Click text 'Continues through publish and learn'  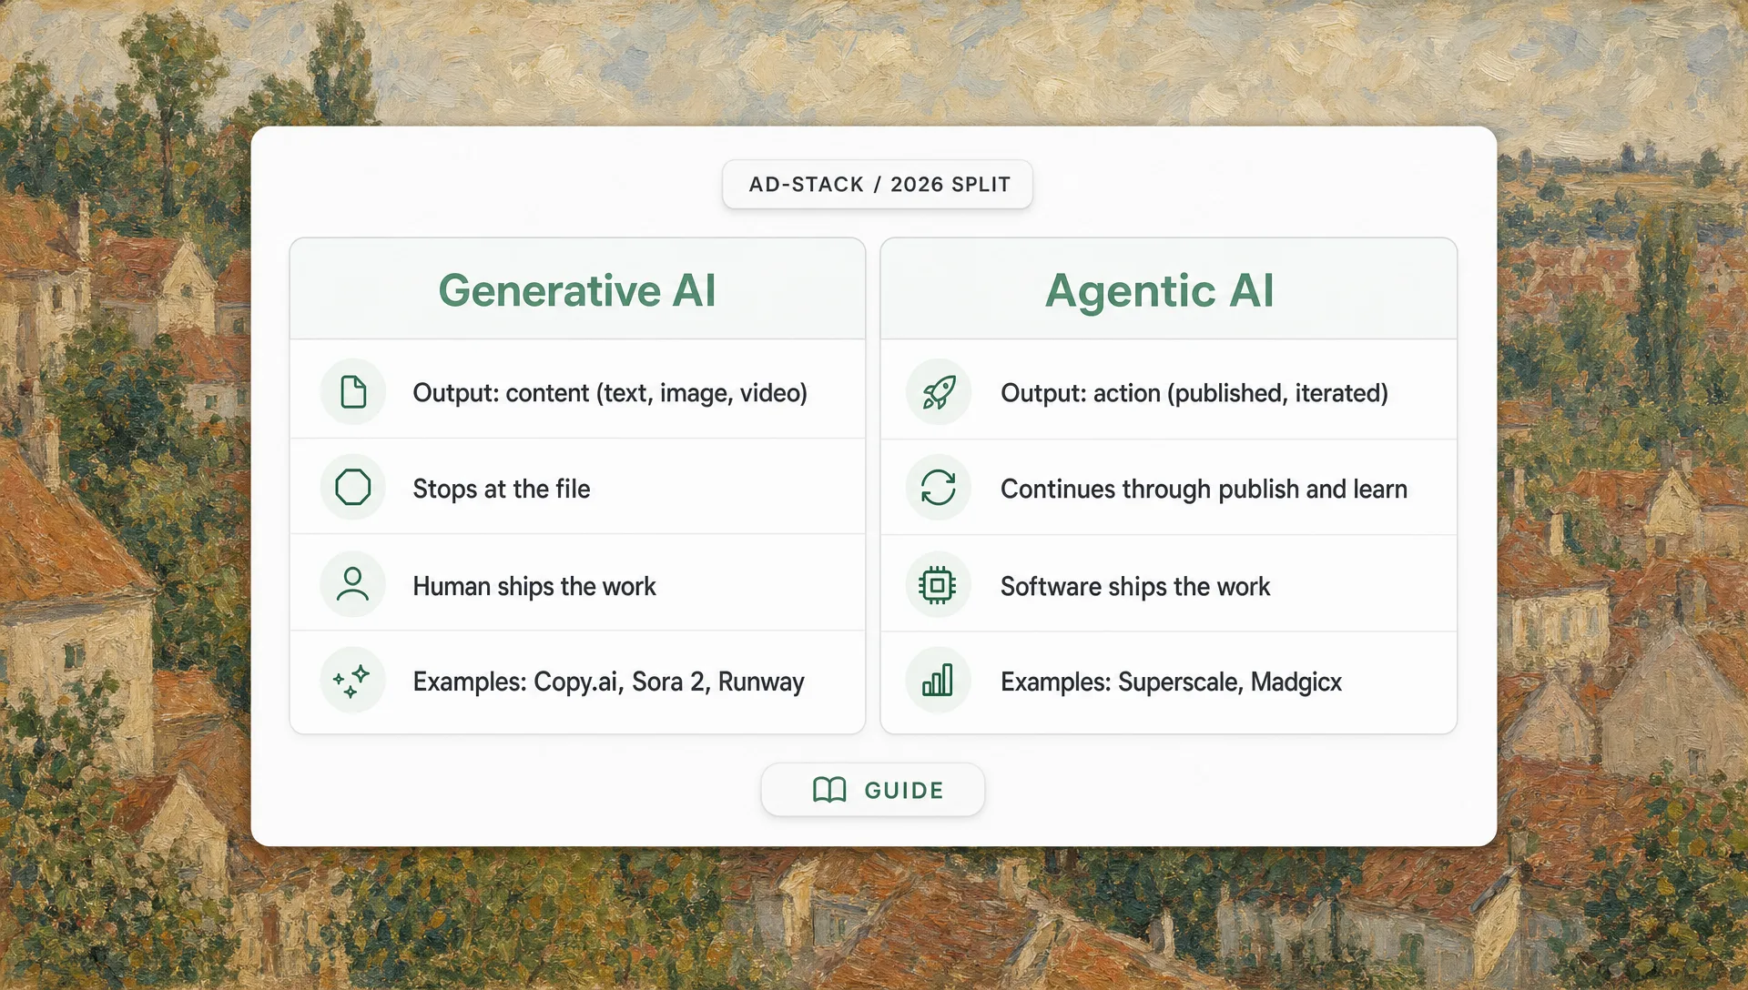pos(1204,489)
